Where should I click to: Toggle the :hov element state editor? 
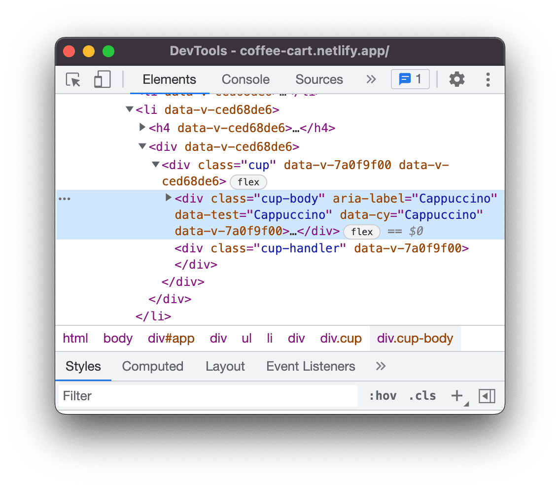[x=384, y=395]
